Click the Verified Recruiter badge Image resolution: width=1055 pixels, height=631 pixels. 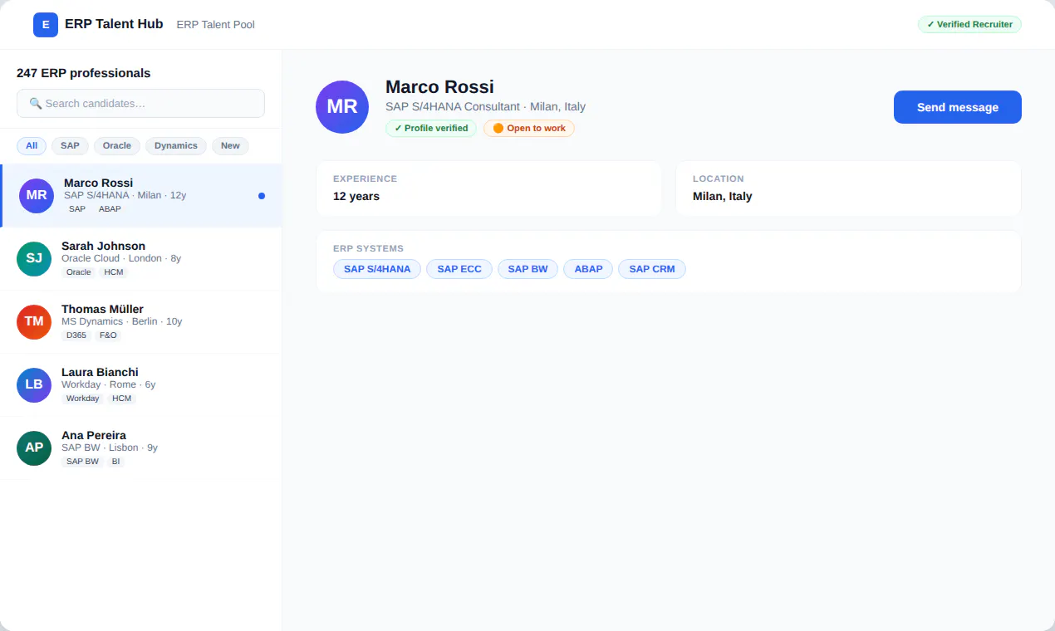[969, 25]
